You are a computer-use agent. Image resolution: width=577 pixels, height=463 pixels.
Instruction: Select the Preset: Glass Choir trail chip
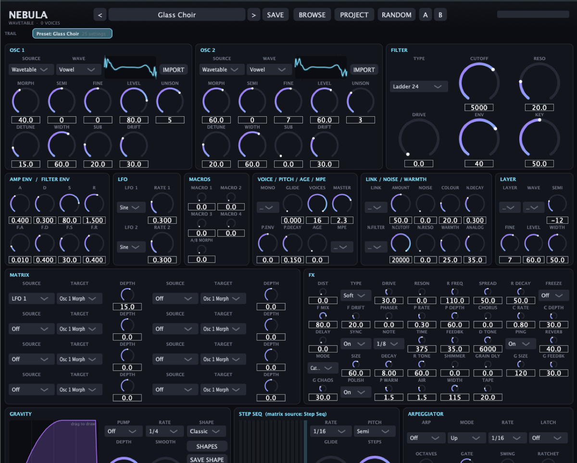click(73, 34)
